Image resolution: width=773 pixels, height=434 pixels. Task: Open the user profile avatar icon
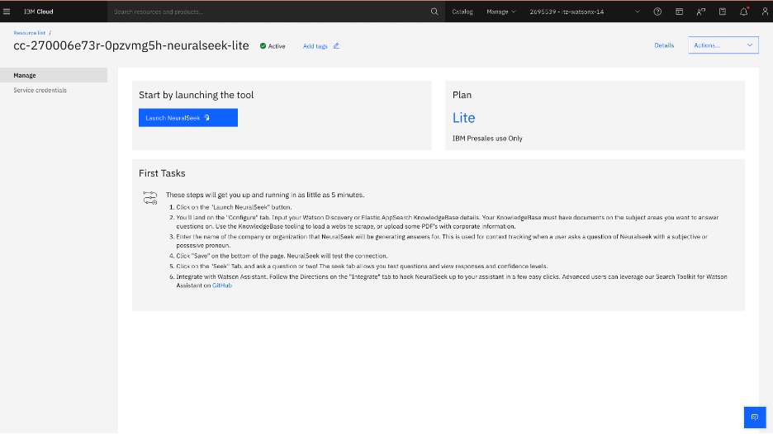tap(763, 12)
